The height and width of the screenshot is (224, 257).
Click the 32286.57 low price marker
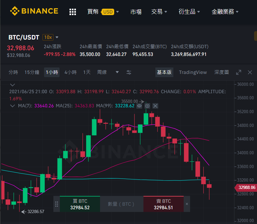tap(33, 211)
